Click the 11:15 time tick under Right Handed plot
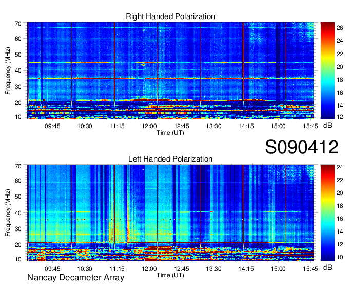 117,126
